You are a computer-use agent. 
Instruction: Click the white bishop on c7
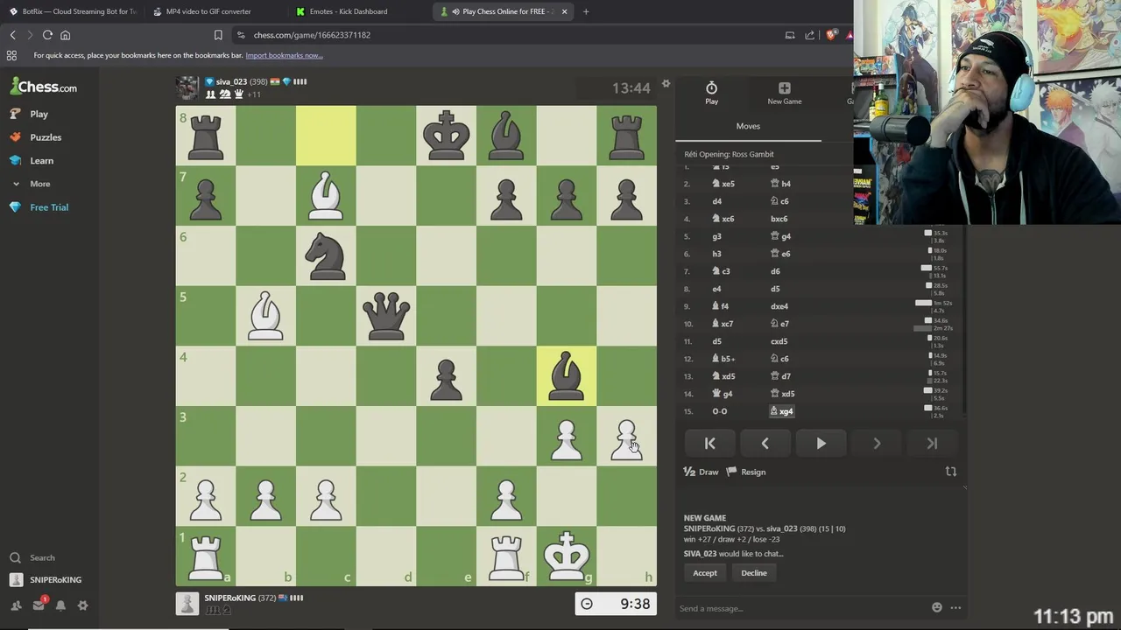pos(326,196)
